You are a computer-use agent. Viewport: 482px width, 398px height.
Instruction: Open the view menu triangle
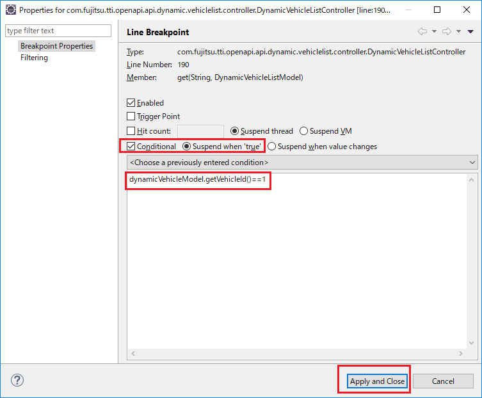tap(470, 31)
